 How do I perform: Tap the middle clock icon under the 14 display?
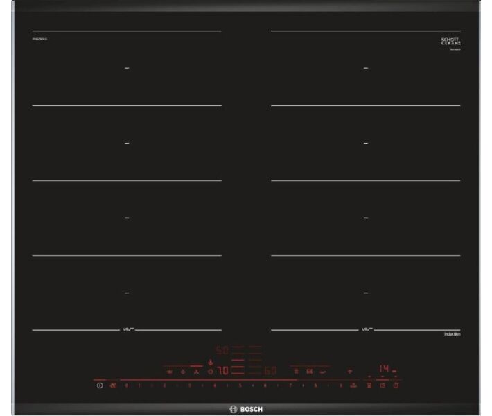tap(382, 385)
